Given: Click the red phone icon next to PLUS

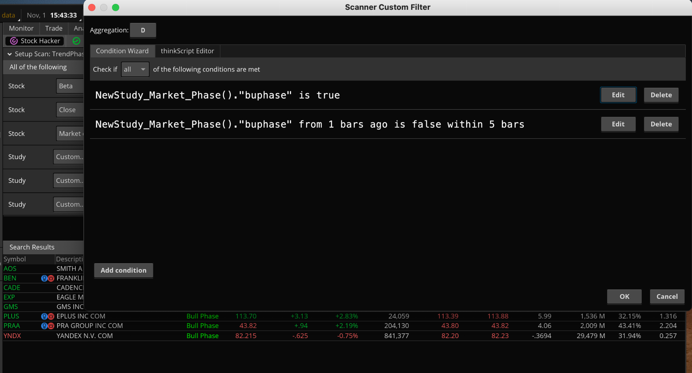Looking at the screenshot, I should click(x=51, y=316).
